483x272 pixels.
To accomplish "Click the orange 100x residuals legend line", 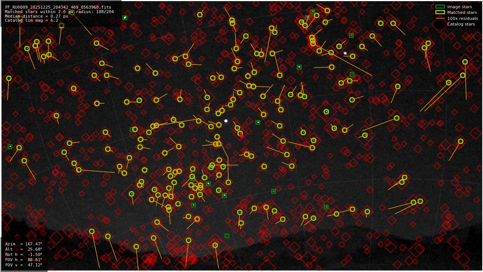I will pos(440,18).
